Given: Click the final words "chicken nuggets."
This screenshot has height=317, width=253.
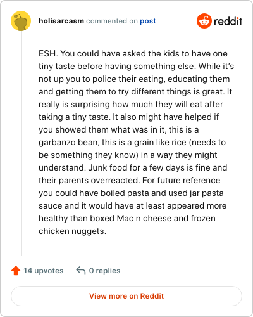Looking at the screenshot, I should [72, 231].
